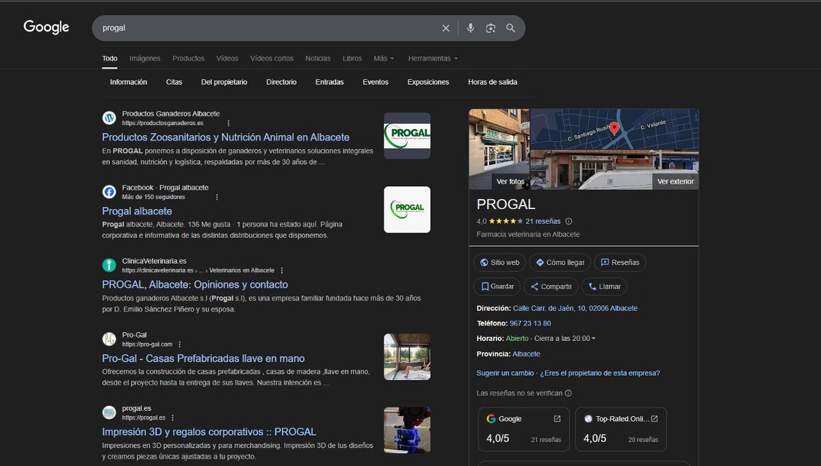Open Productos Zoosanitarios y Nutrición Animal result

tap(225, 137)
